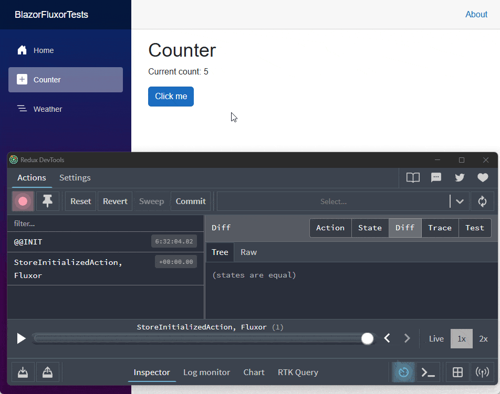
Task: Click the filter... input field
Action: point(106,223)
